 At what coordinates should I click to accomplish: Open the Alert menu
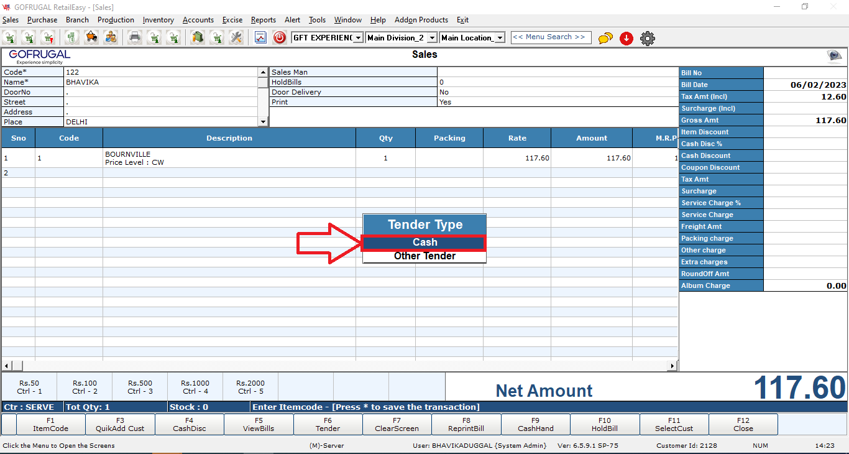coord(293,20)
